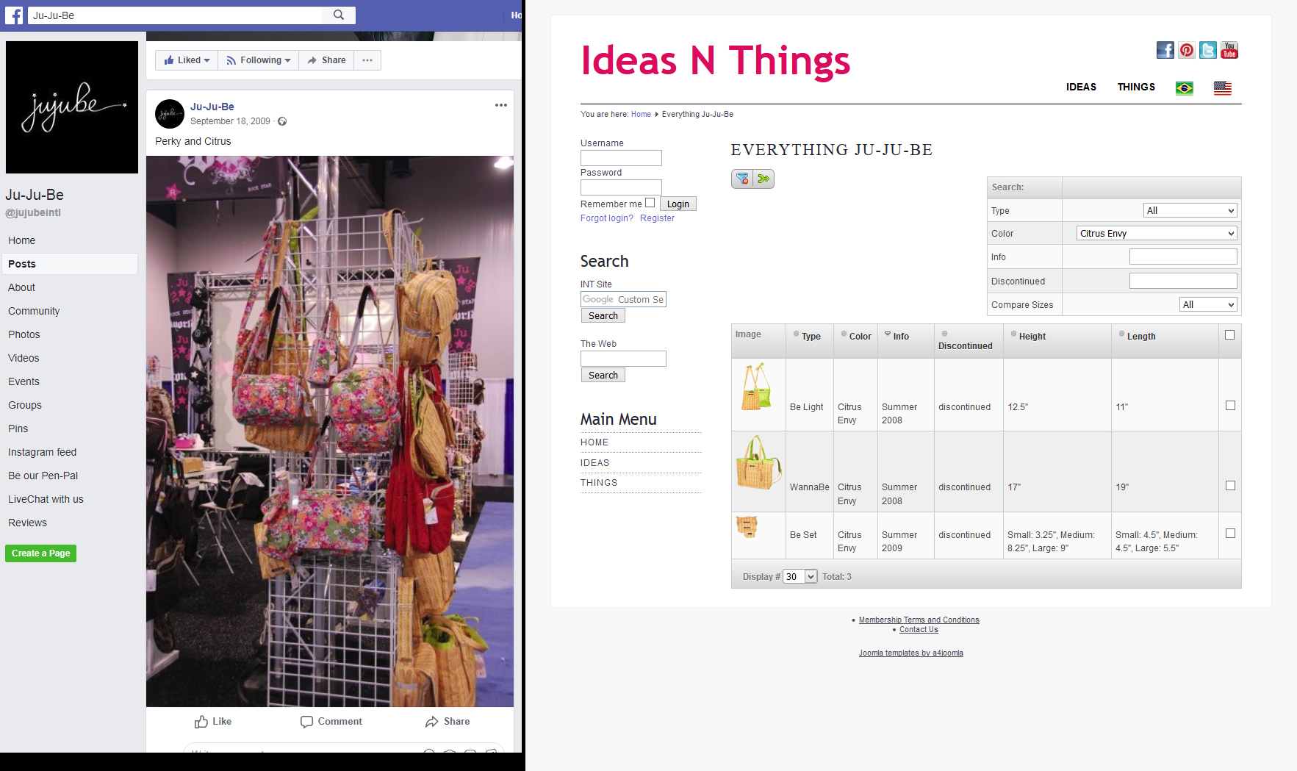Sort the table by Color column
1297x771 pixels.
[861, 337]
